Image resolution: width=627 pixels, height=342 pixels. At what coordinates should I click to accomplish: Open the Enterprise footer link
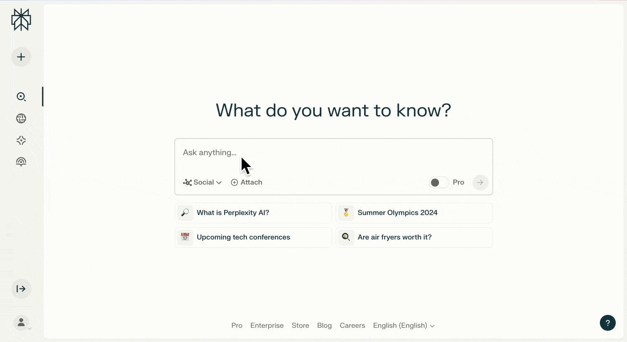click(267, 326)
